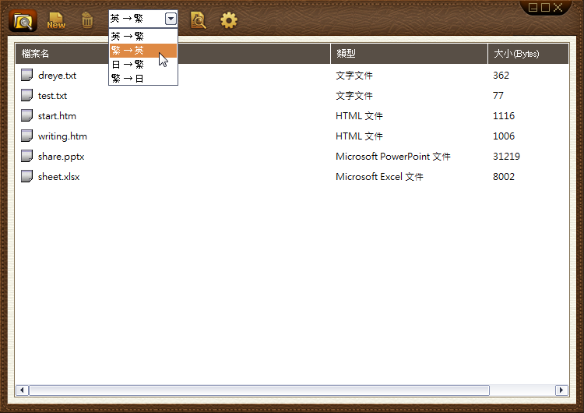The image size is (584, 413).
Task: Click the trash can delete icon
Action: coord(87,20)
